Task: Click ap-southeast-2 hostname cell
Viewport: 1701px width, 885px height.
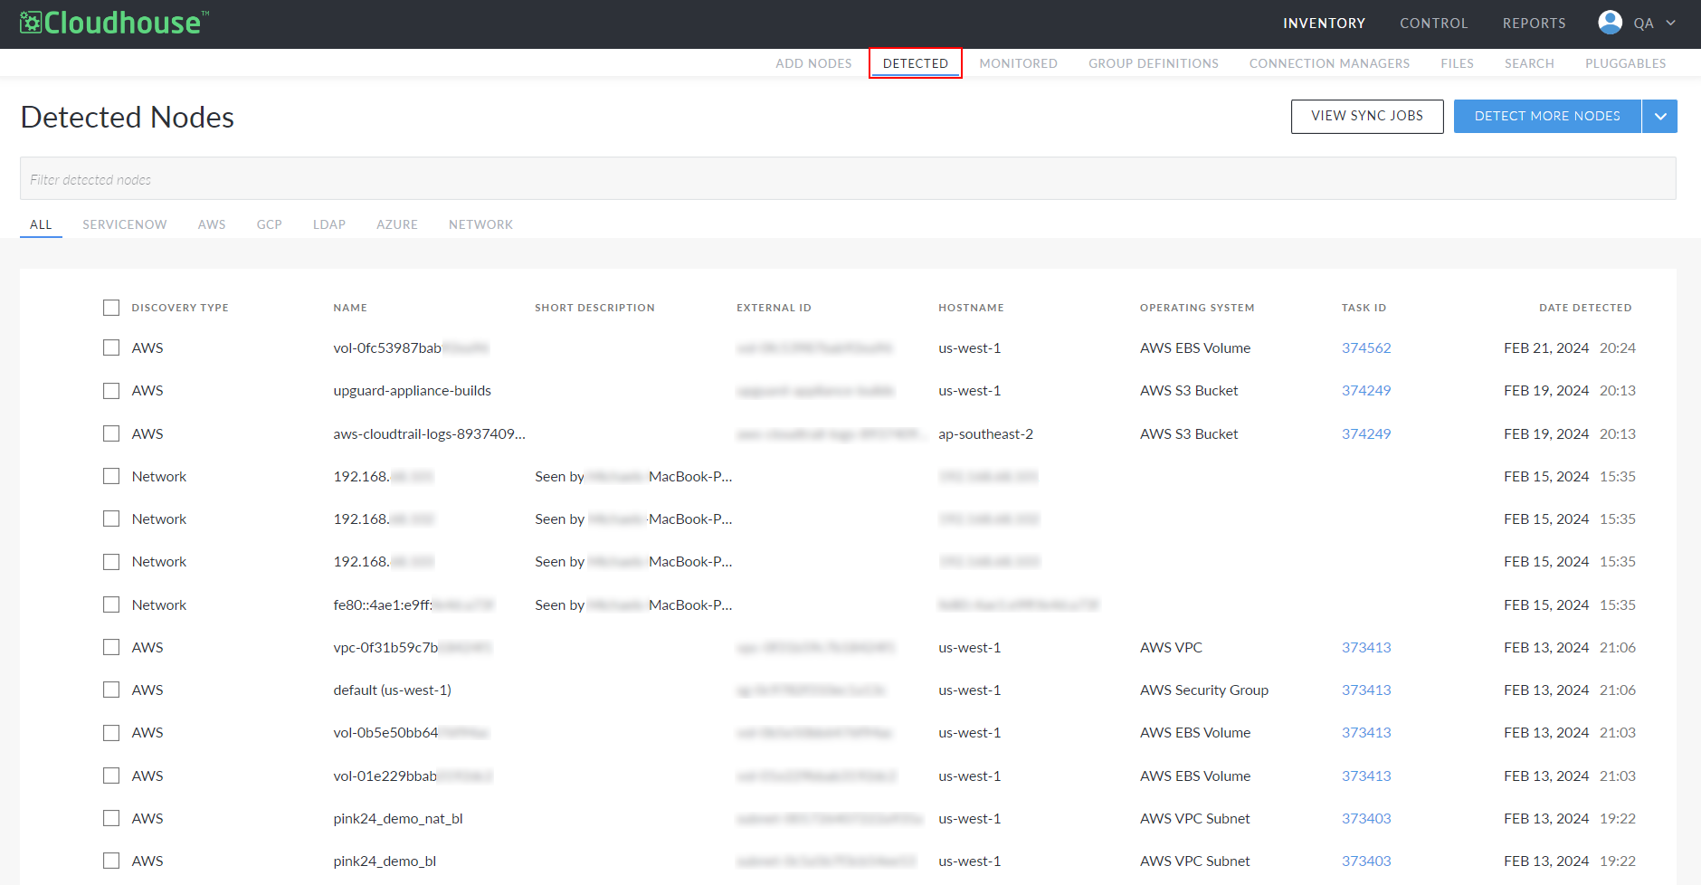Action: (x=985, y=433)
